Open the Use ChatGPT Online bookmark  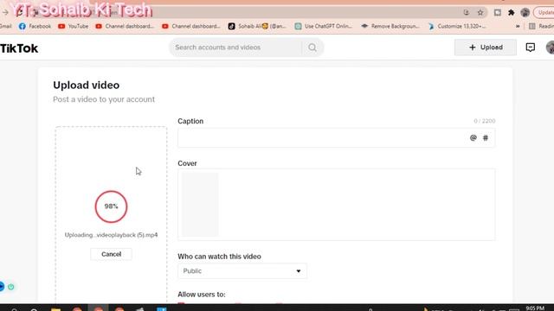tap(323, 26)
